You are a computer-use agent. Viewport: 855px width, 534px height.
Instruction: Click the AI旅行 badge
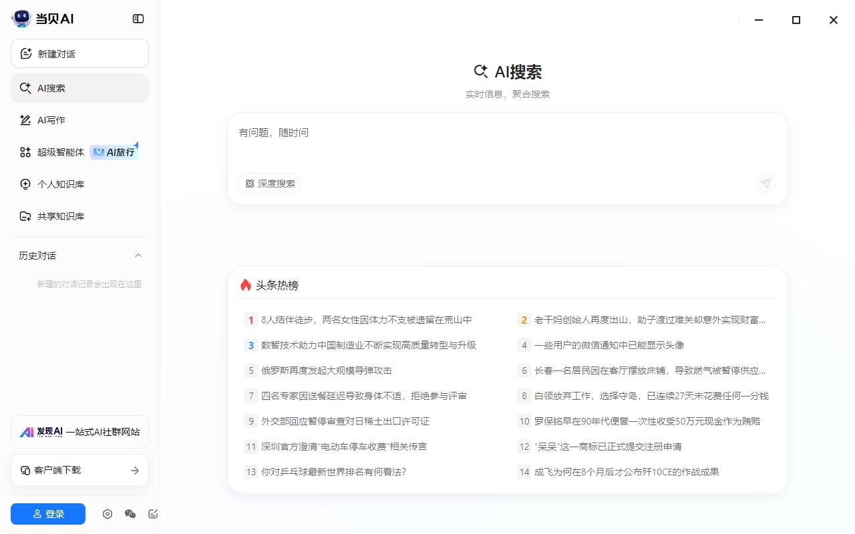[x=114, y=152]
